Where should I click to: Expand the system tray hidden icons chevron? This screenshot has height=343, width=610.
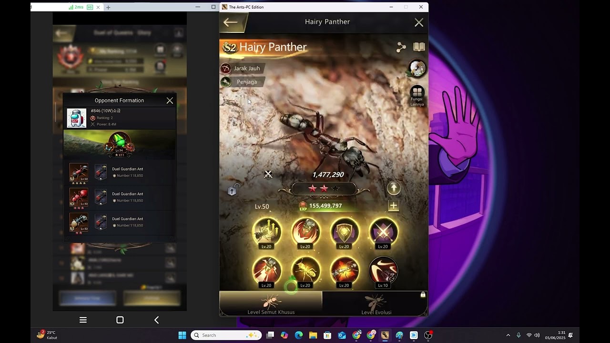(508, 335)
